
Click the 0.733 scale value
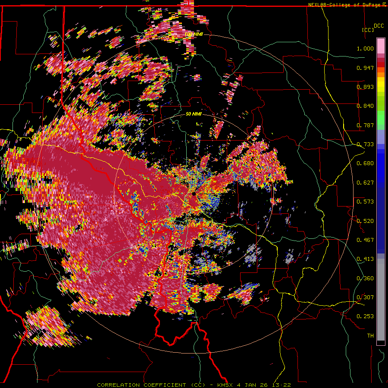[x=365, y=144]
